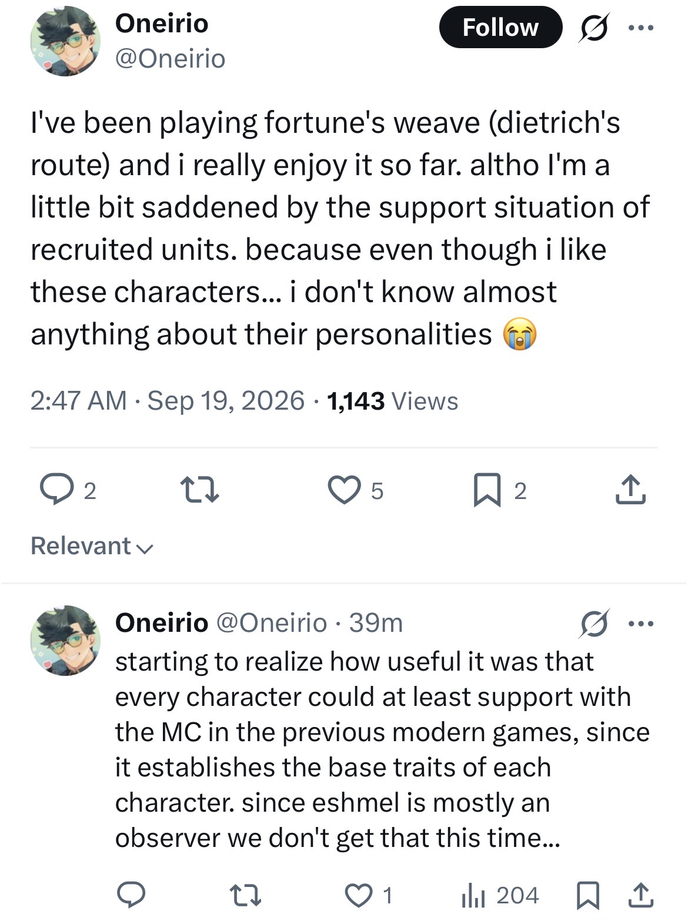688x921 pixels.
Task: Follow the Oneirio account
Action: [500, 27]
